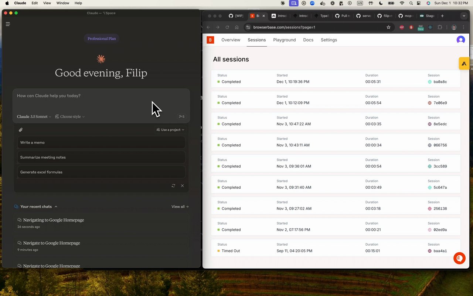
Task: Click the Browserbase logo icon
Action: [x=210, y=40]
